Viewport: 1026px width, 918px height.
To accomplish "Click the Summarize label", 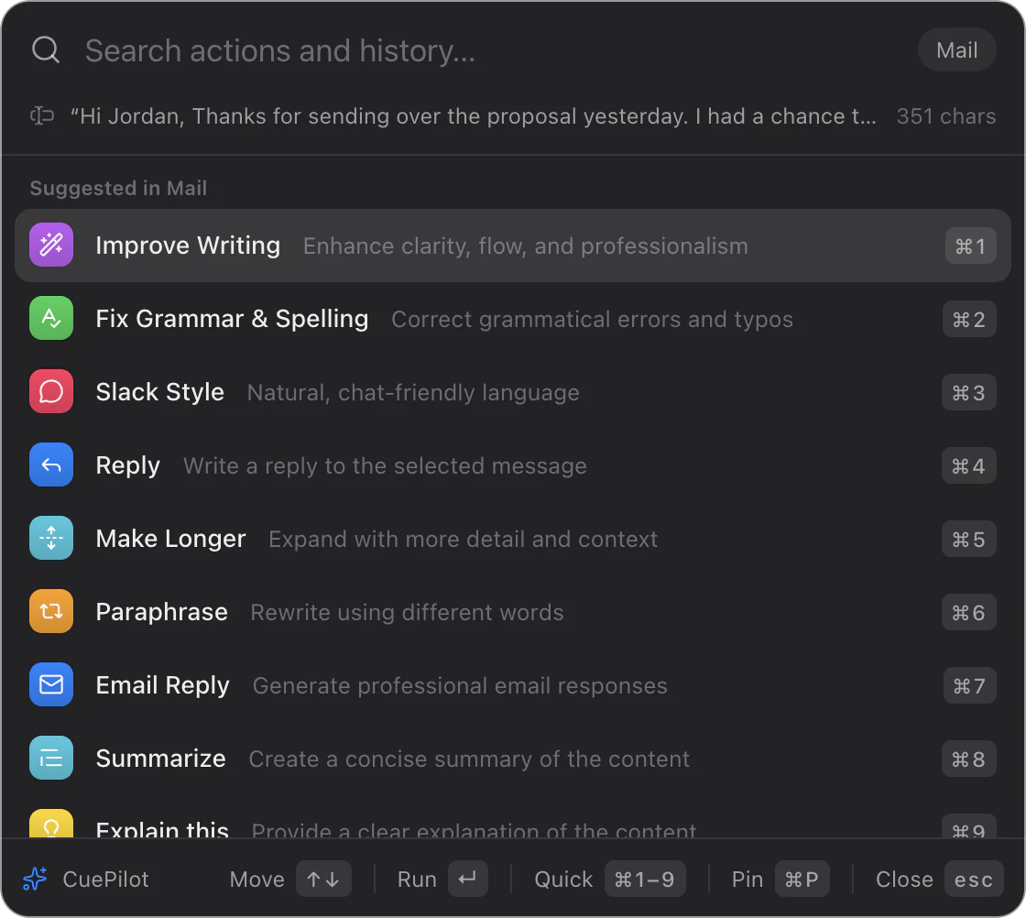I will [x=160, y=759].
